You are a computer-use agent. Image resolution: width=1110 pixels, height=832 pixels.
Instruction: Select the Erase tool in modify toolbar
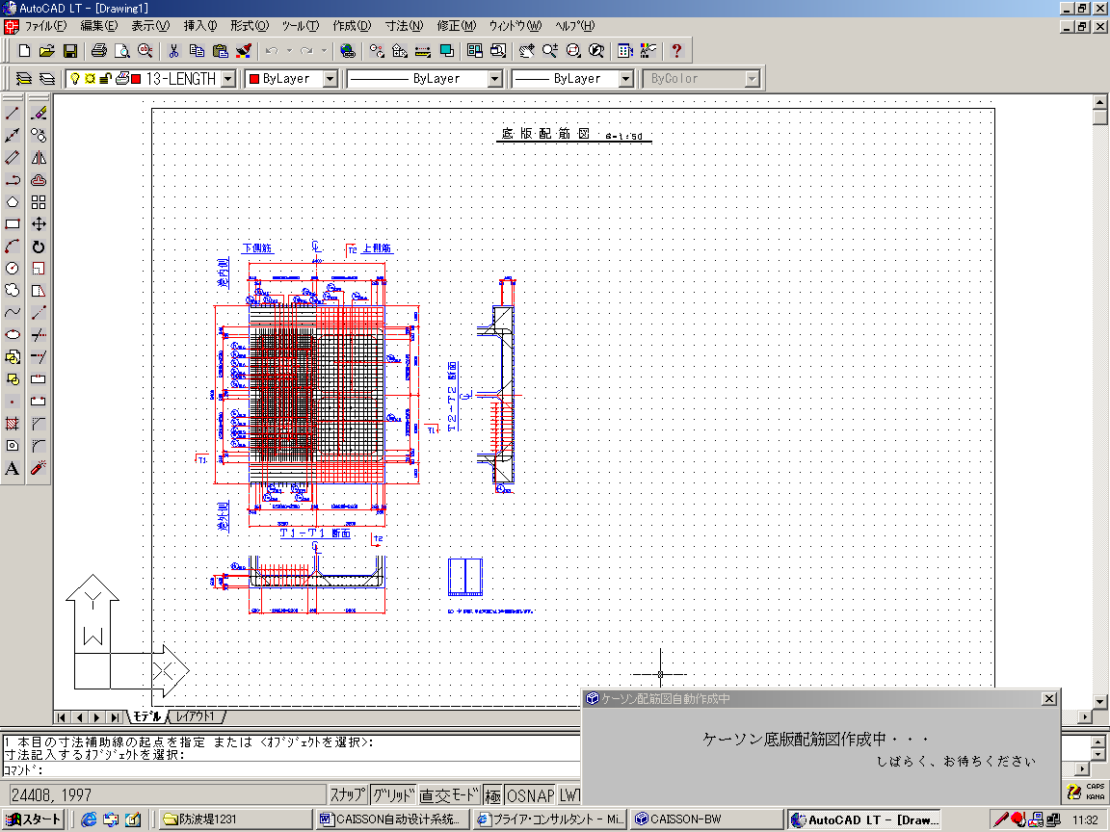pos(39,114)
